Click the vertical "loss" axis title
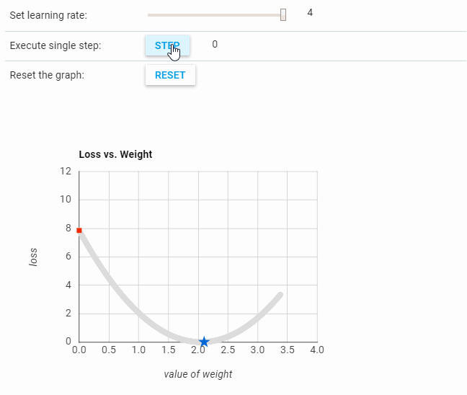467x395 pixels. pyautogui.click(x=33, y=257)
